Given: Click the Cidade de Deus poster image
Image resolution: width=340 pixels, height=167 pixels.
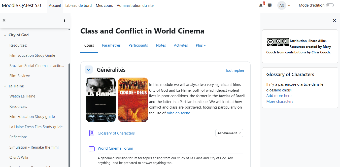Looking at the screenshot, I should coord(133,100).
